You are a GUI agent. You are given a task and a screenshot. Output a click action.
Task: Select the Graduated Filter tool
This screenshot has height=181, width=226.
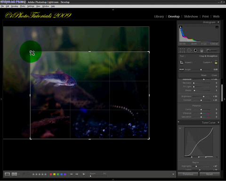tap(202, 50)
